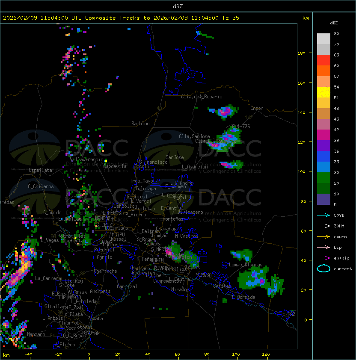Click the 'Agrelo' map label
The height and width of the screenshot is (360, 356).
pos(104,257)
